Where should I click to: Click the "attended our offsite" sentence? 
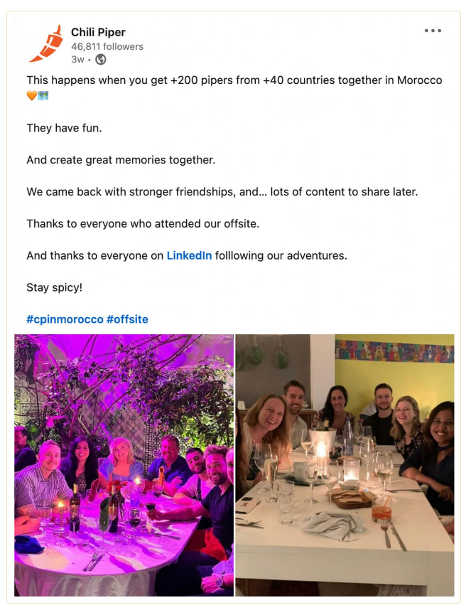pyautogui.click(x=143, y=224)
